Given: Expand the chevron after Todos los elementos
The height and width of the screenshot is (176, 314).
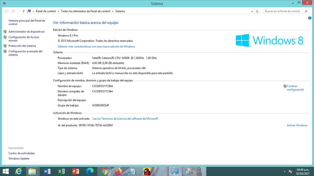Looking at the screenshot, I should 113,11.
